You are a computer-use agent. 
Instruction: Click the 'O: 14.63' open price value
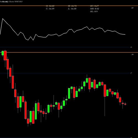(50, 6)
